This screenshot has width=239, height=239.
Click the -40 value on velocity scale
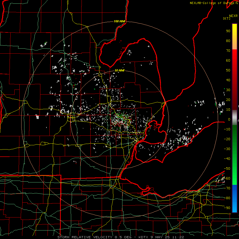coord(227,159)
